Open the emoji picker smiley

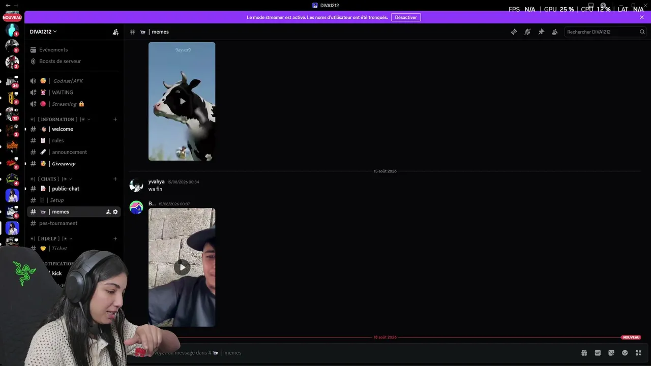coord(625,353)
